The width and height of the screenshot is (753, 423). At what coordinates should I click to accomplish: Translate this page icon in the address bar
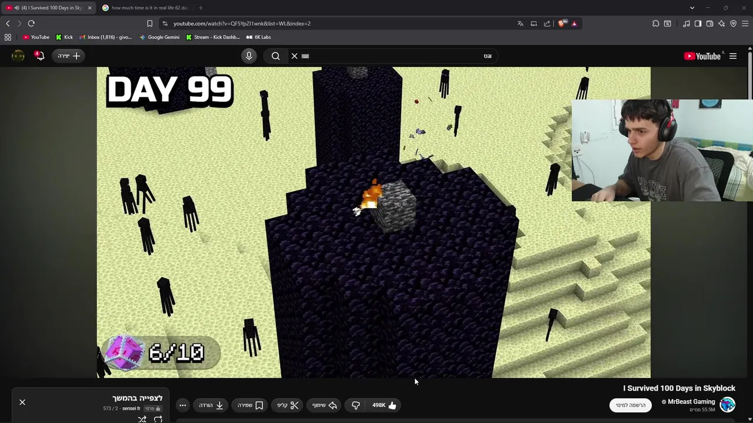click(x=520, y=23)
